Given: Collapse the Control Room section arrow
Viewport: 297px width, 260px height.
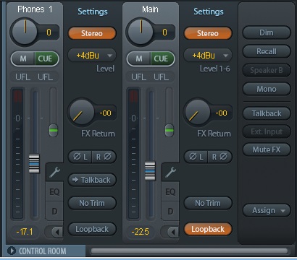Looking at the screenshot, I should pos(11,251).
